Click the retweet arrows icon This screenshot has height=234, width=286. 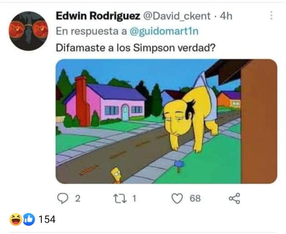(x=120, y=198)
